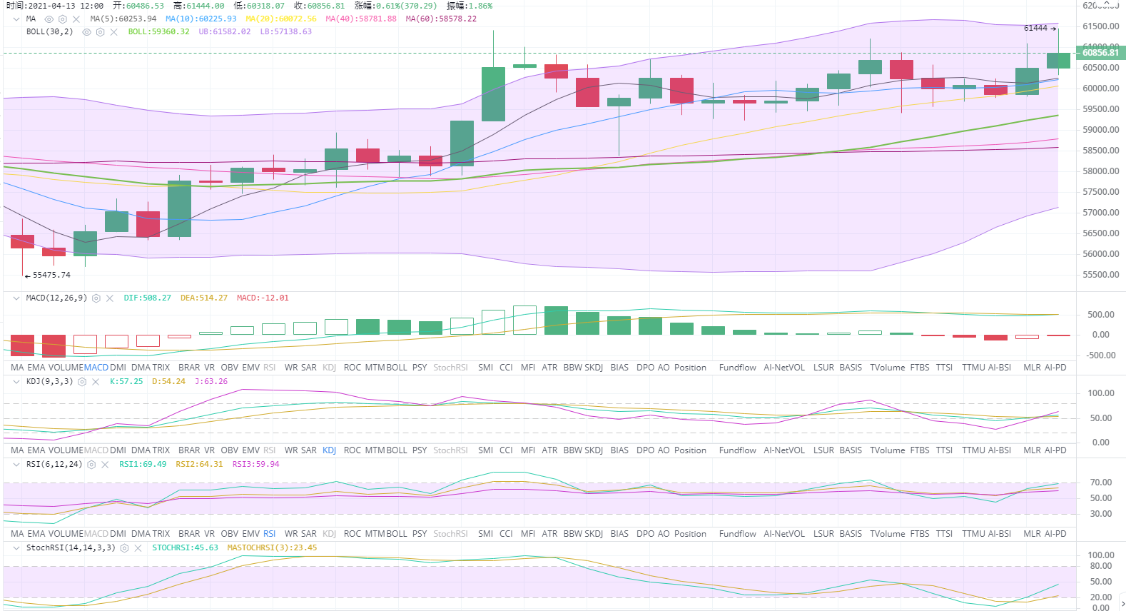Select the highlighted KDJ tab under the KDJ chart
The image size is (1126, 611).
[x=329, y=450]
